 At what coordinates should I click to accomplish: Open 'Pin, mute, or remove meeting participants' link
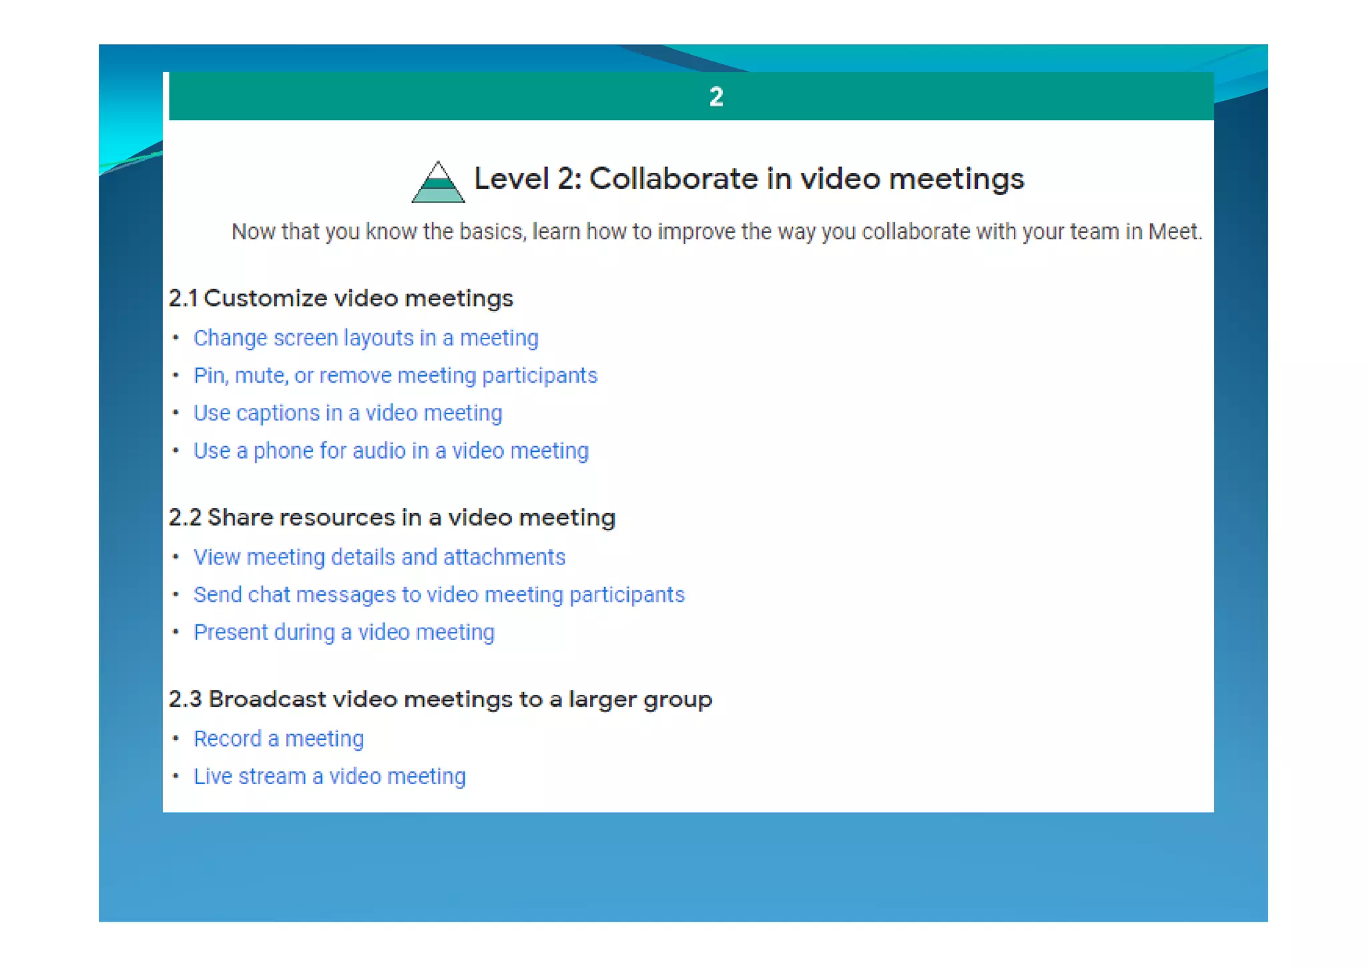[395, 375]
